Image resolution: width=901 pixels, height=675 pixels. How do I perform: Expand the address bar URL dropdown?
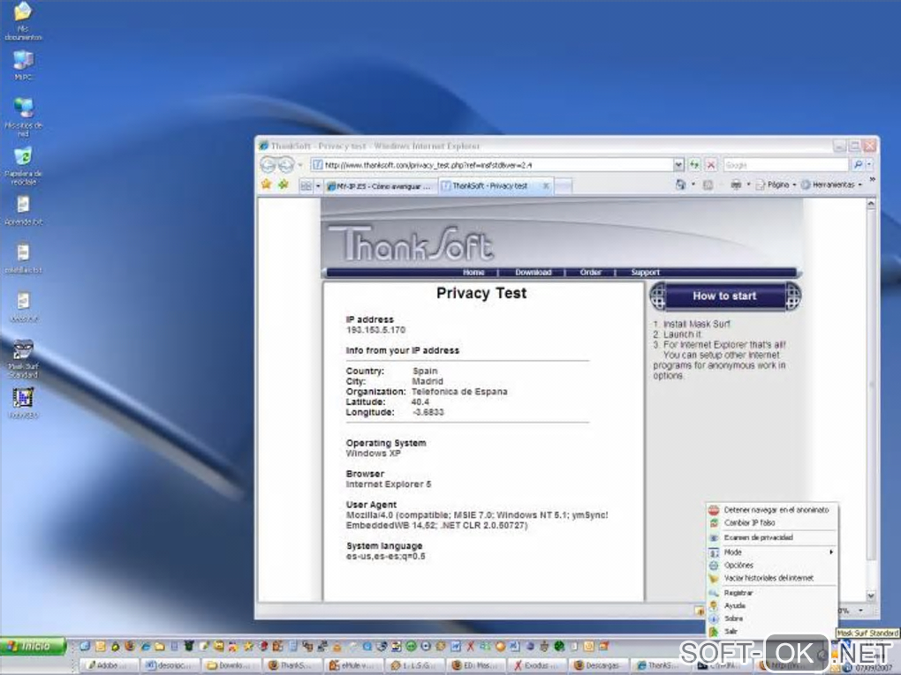coord(678,165)
